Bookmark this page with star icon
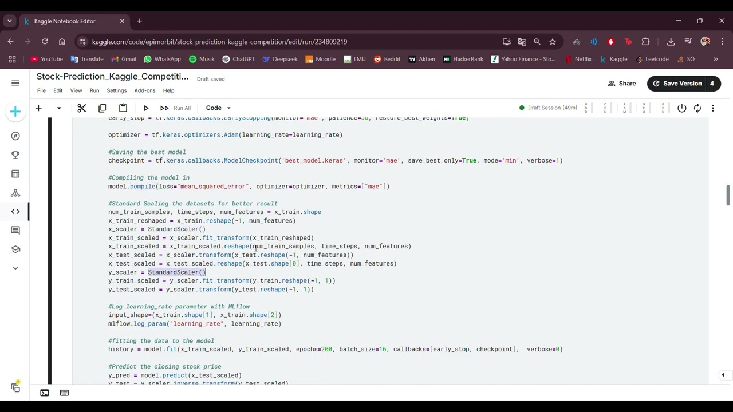Image resolution: width=733 pixels, height=412 pixels. point(553,42)
